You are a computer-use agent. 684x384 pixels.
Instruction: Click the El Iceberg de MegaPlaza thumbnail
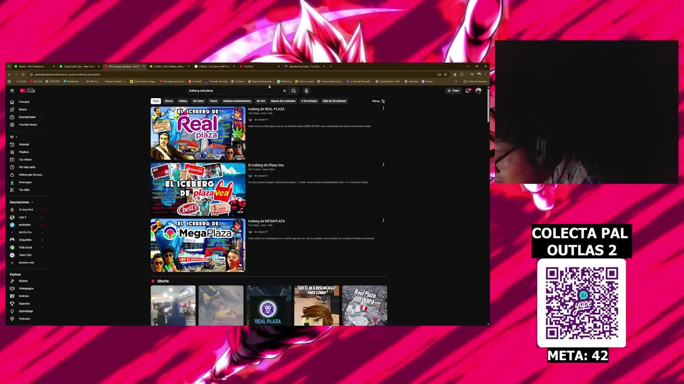tap(198, 245)
